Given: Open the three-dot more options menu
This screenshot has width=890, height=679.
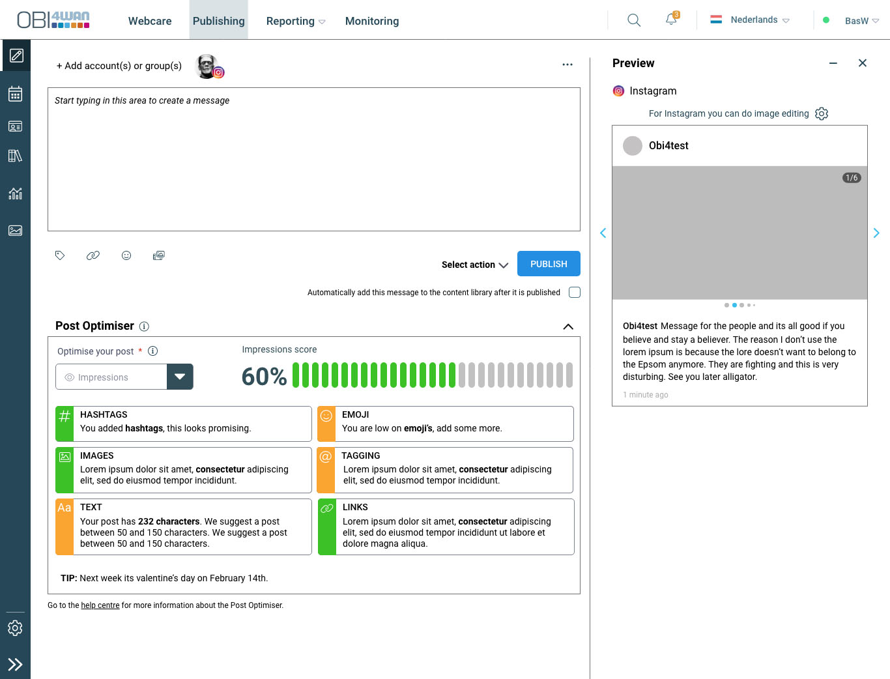Looking at the screenshot, I should pos(567,65).
